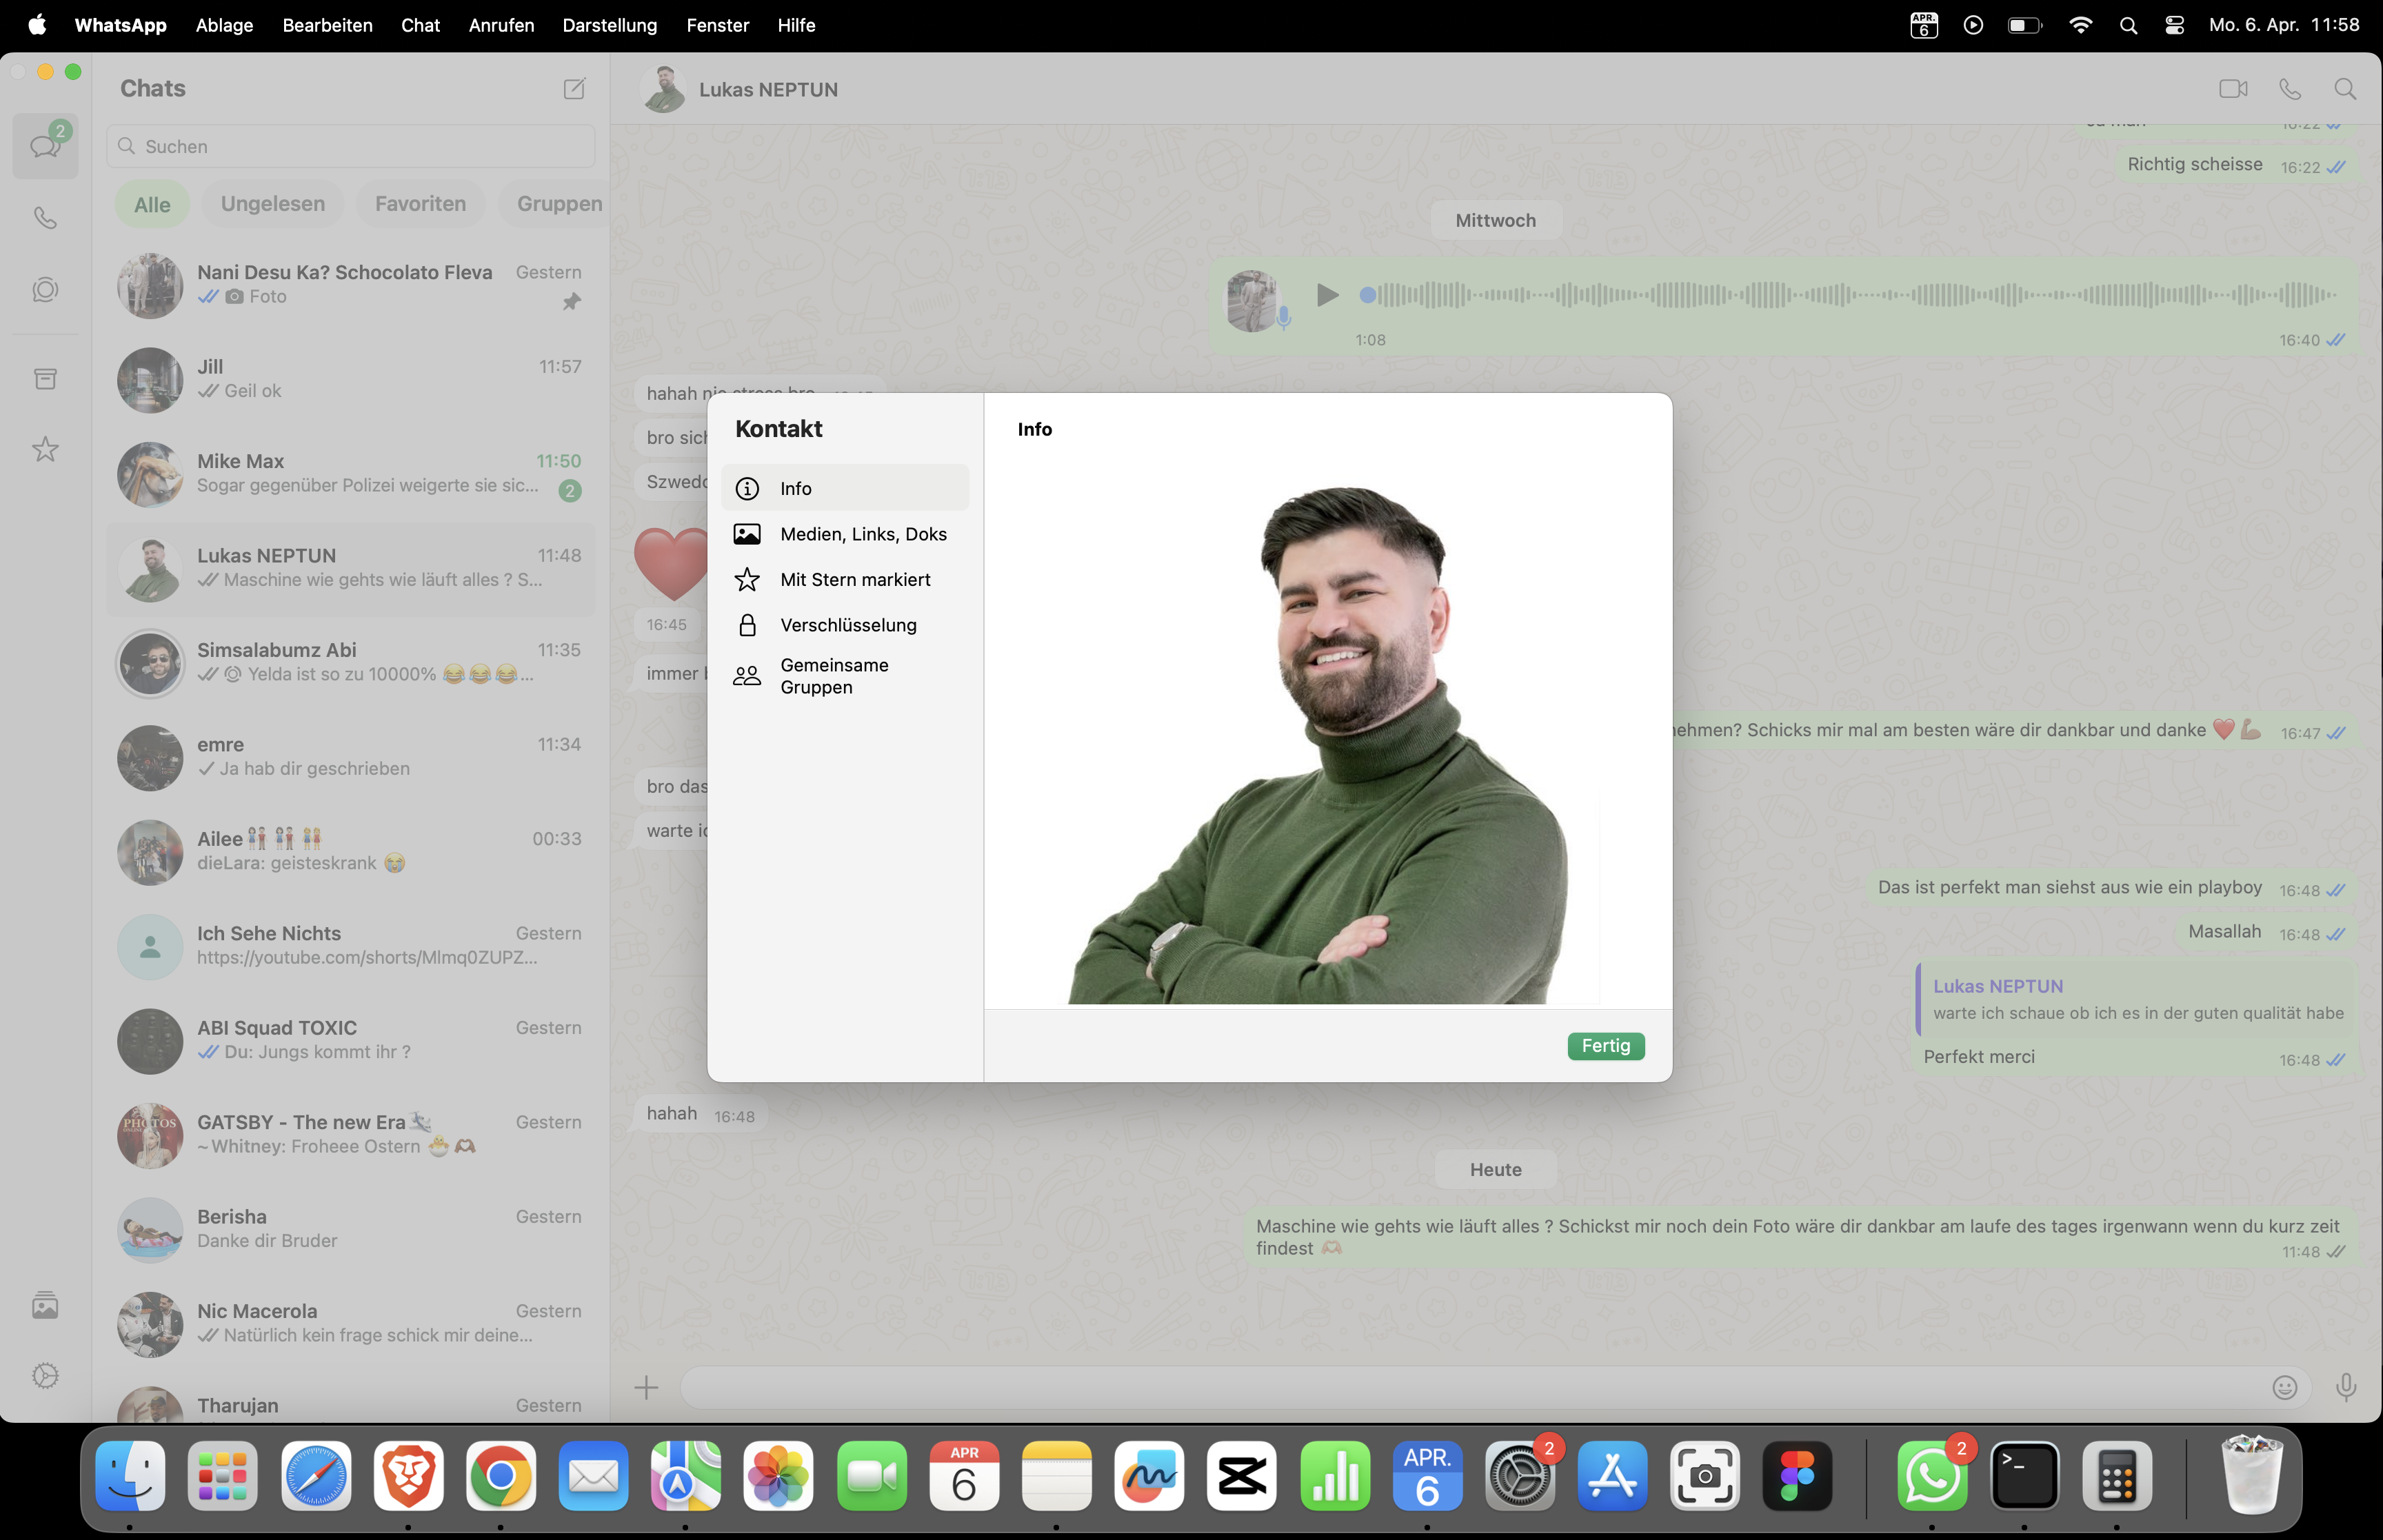Open WhatsApp settings gear icon
2383x1540 pixels.
pos(45,1376)
